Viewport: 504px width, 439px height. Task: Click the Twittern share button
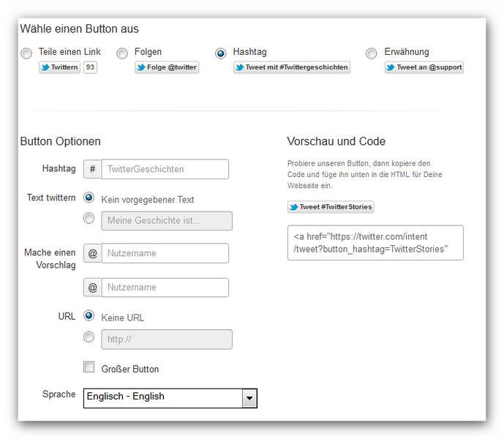(x=59, y=67)
